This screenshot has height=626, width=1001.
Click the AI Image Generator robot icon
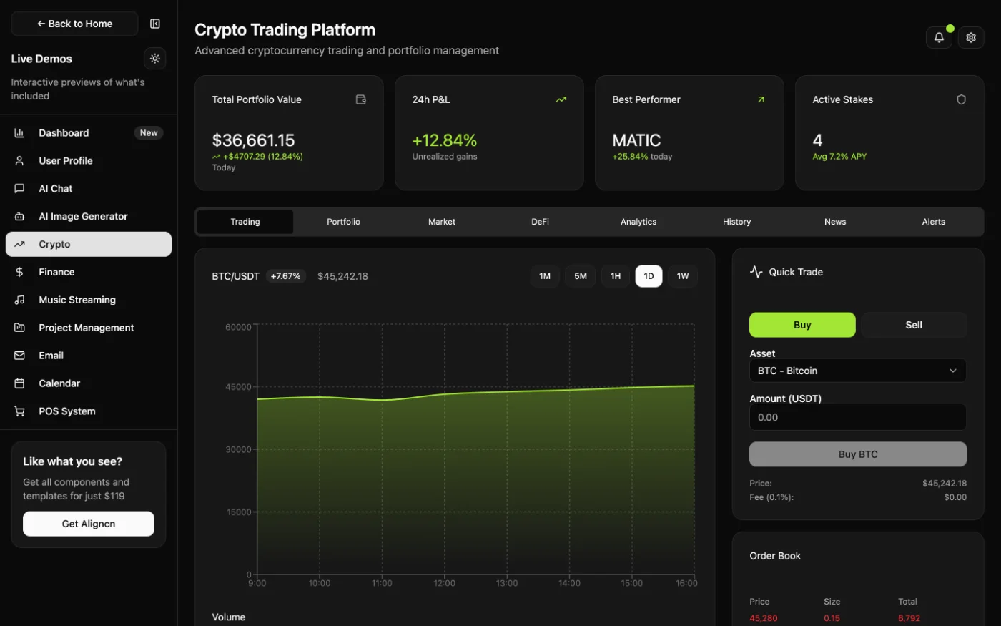[x=19, y=217]
